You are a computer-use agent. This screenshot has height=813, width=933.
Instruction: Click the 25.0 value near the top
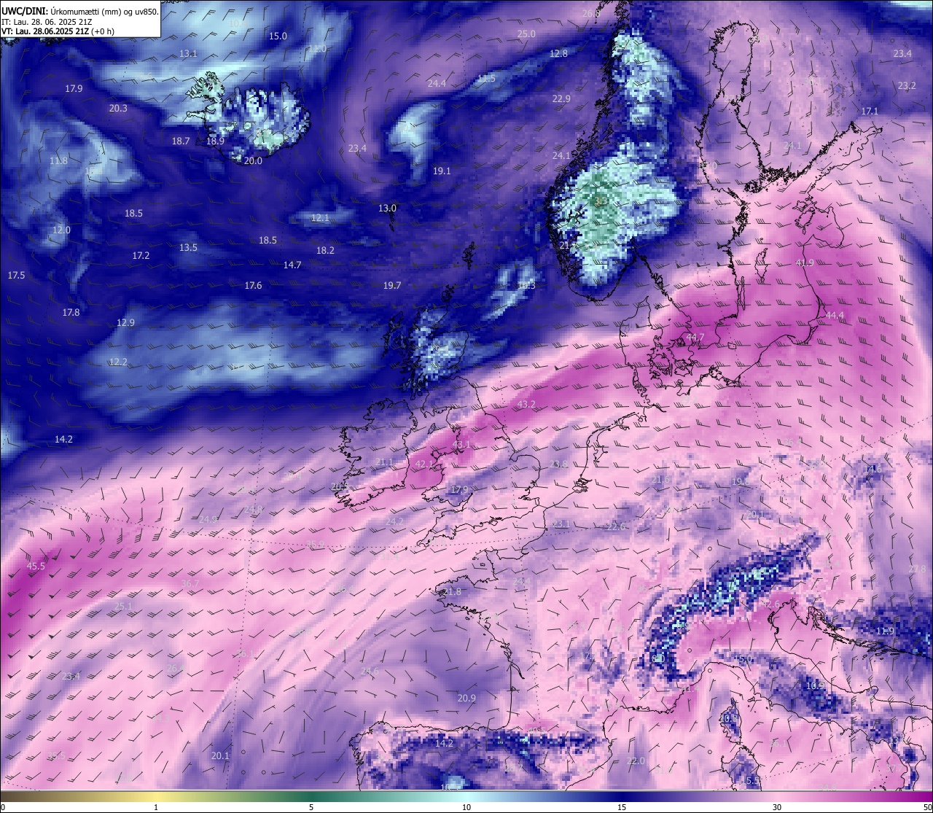[526, 34]
